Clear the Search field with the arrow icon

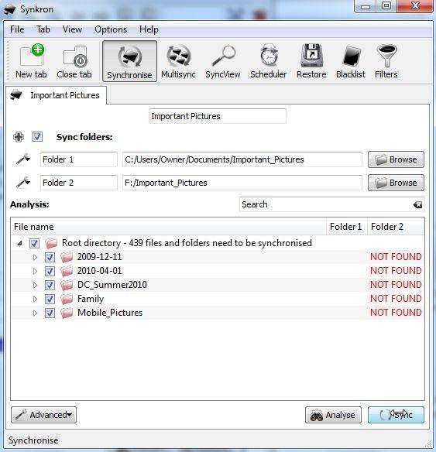417,204
